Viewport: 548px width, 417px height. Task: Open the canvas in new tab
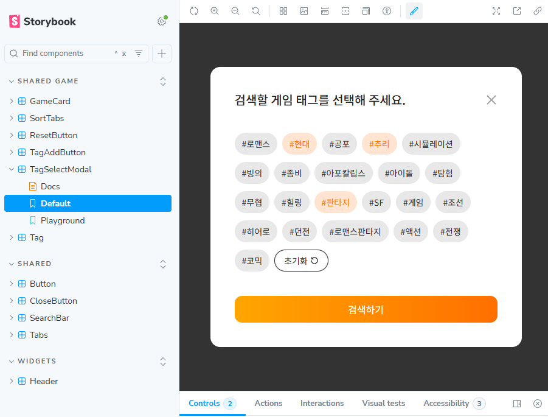click(517, 11)
